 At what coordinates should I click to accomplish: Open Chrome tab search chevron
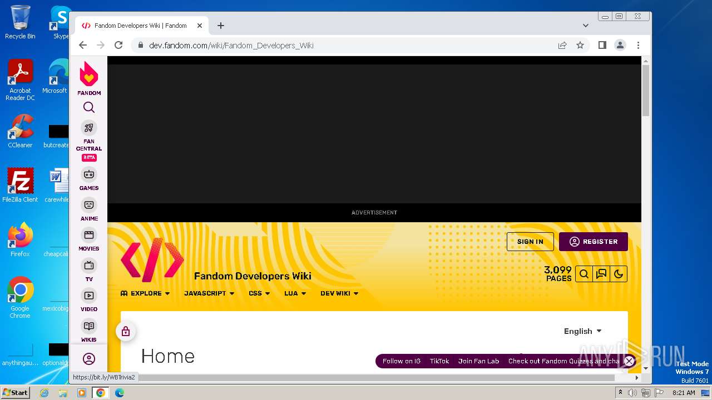click(x=586, y=26)
